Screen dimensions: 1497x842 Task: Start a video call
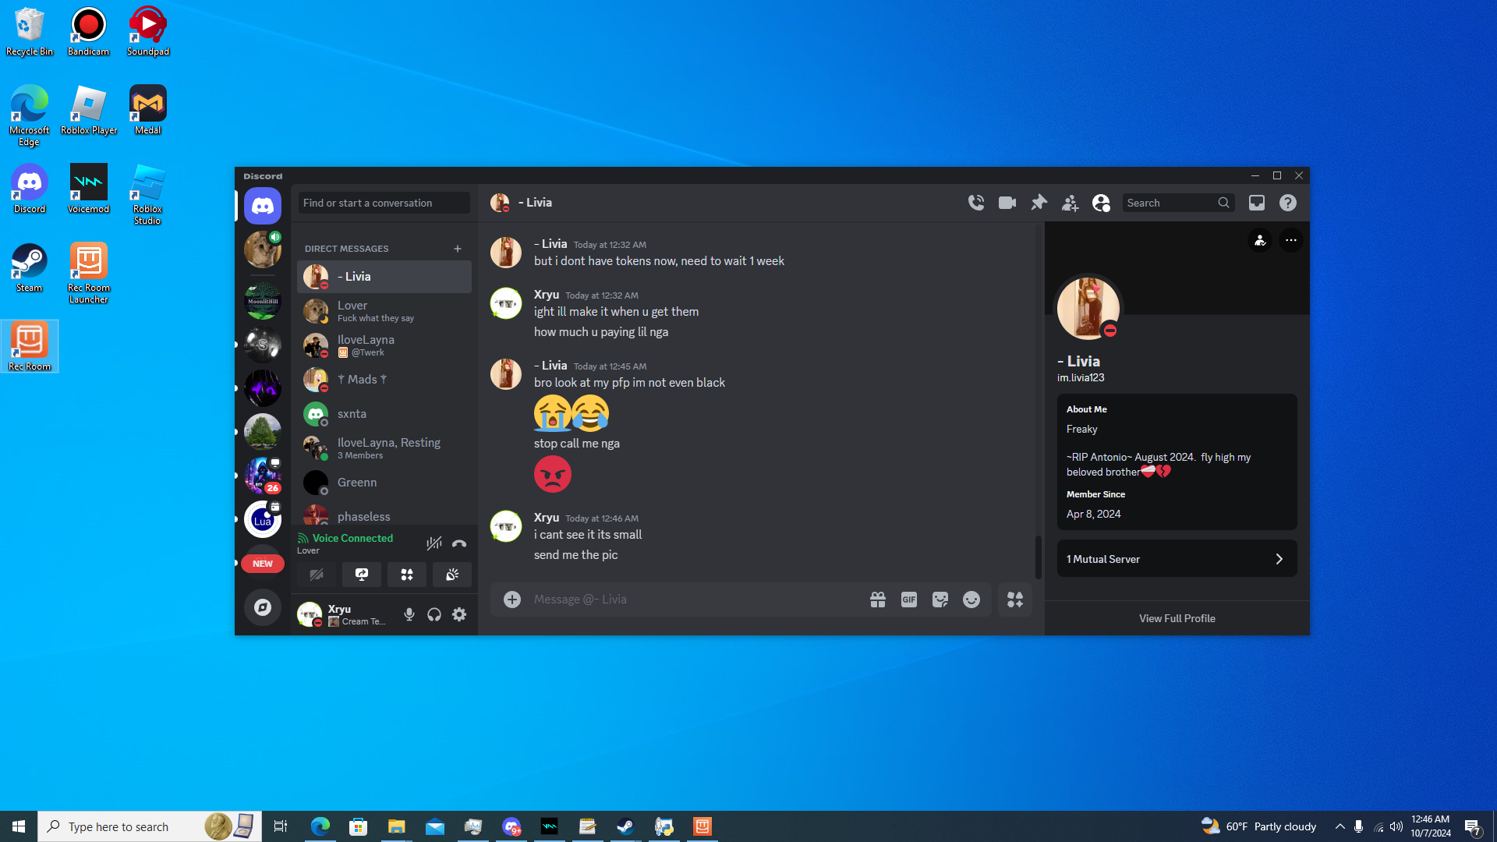tap(1007, 203)
